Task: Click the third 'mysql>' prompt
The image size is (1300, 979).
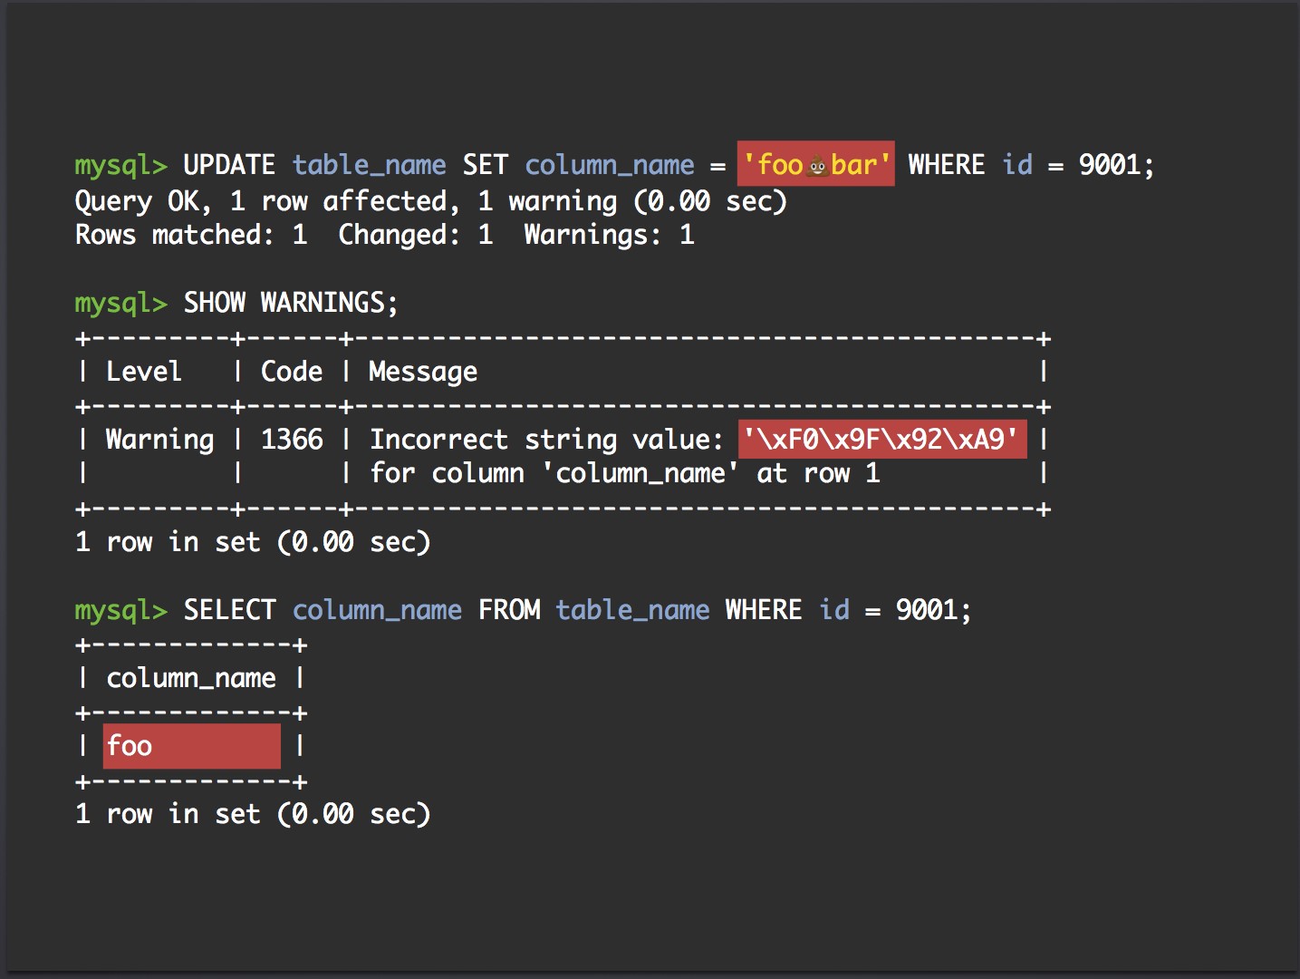Action: tap(121, 611)
